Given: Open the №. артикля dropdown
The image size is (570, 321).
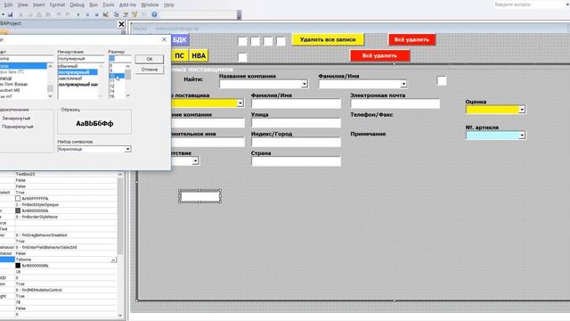Looking at the screenshot, I should (522, 136).
